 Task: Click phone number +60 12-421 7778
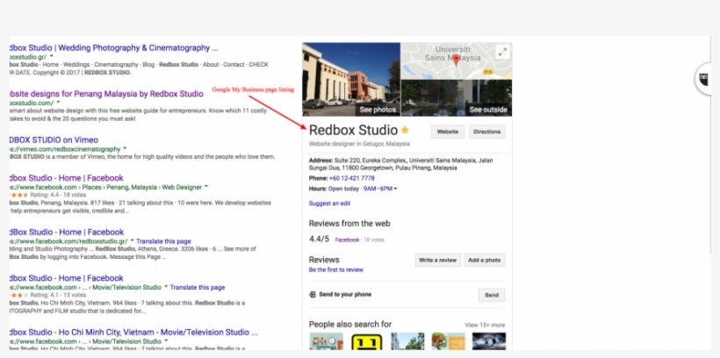352,178
